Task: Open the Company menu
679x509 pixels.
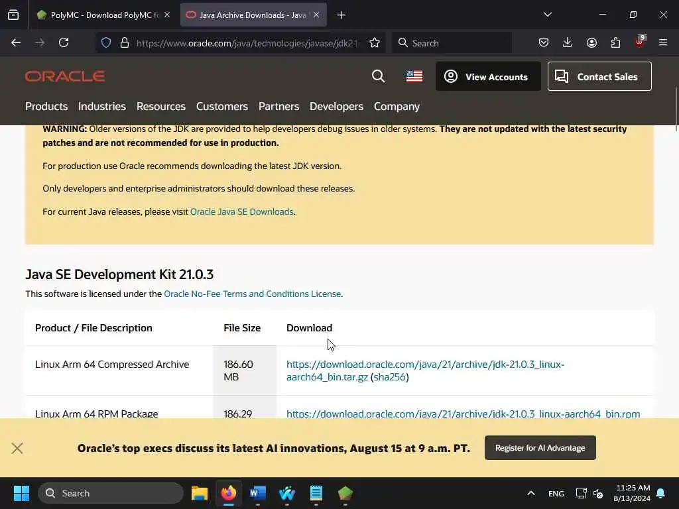Action: click(x=397, y=107)
